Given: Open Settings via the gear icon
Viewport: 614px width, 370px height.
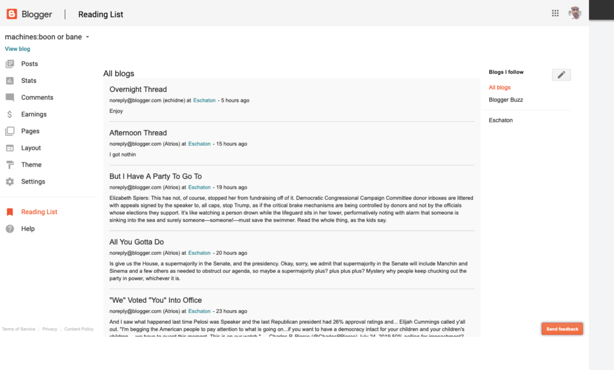Looking at the screenshot, I should tap(10, 182).
